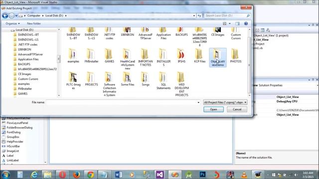Select the IPSHS folder
Viewport: 319px width, 179px height.
181,56
